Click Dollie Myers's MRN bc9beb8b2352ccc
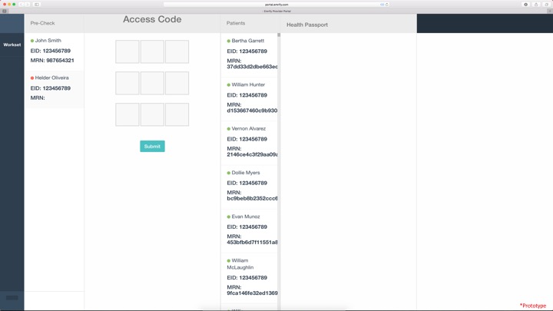This screenshot has height=311, width=553. point(252,196)
